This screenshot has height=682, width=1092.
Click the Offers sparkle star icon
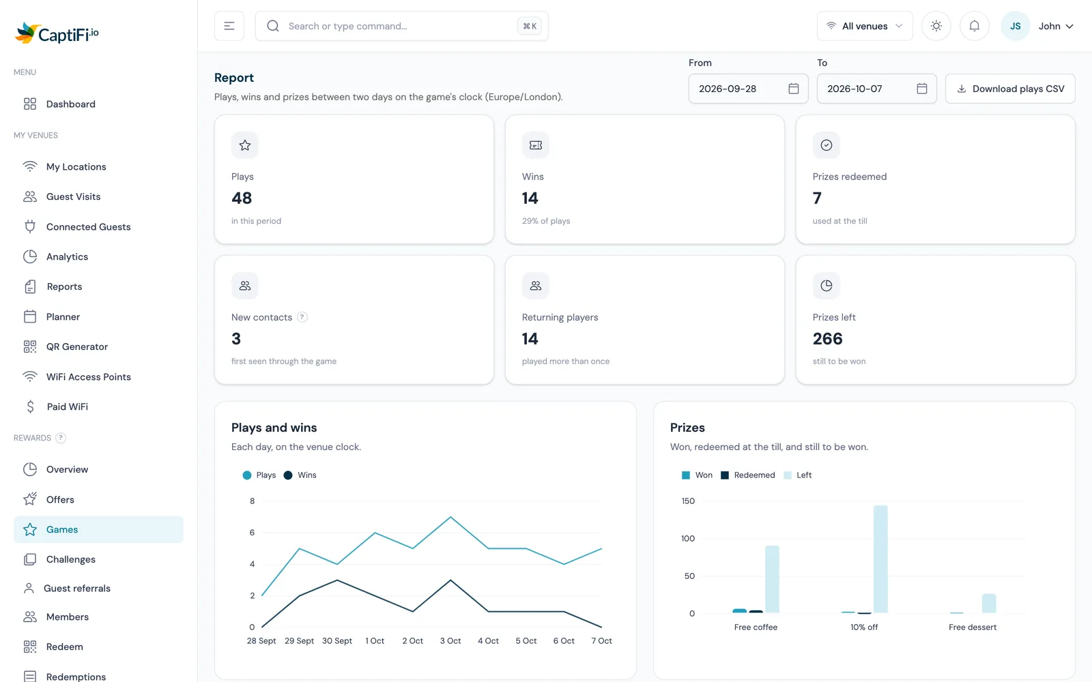(x=30, y=499)
